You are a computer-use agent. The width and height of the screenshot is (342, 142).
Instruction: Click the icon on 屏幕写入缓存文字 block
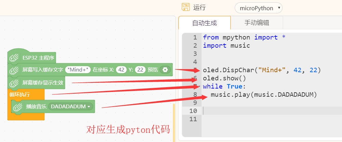(x=14, y=70)
